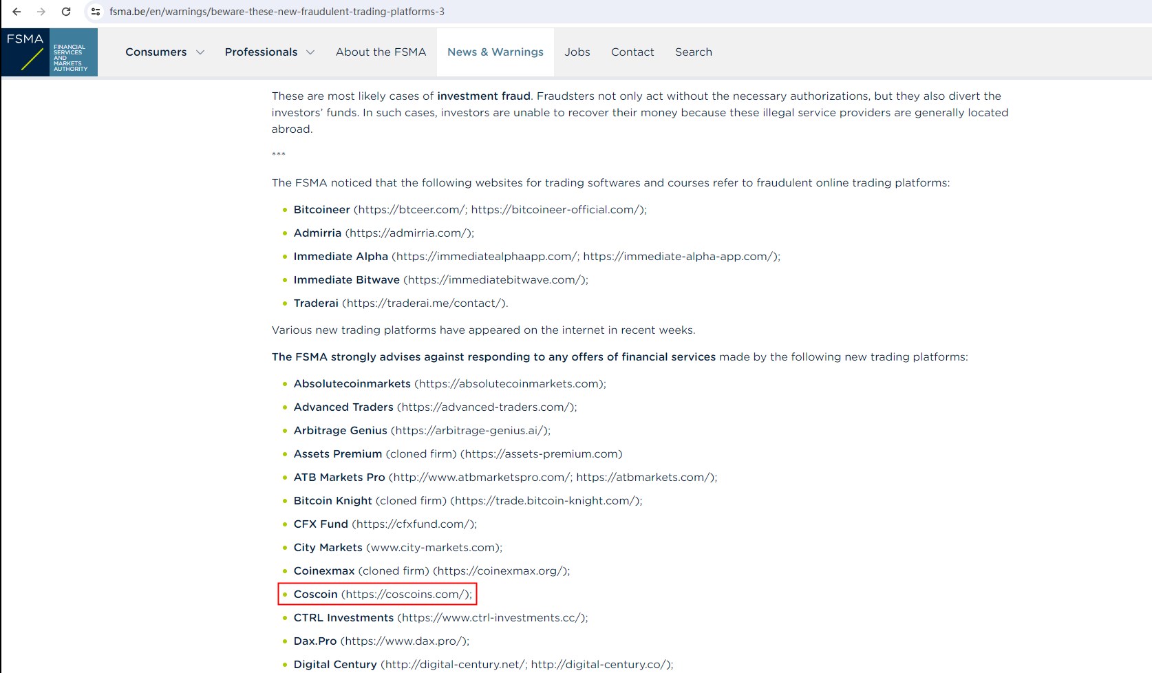Click the Immediate Bitwave list entry
The height and width of the screenshot is (673, 1152).
(x=346, y=280)
